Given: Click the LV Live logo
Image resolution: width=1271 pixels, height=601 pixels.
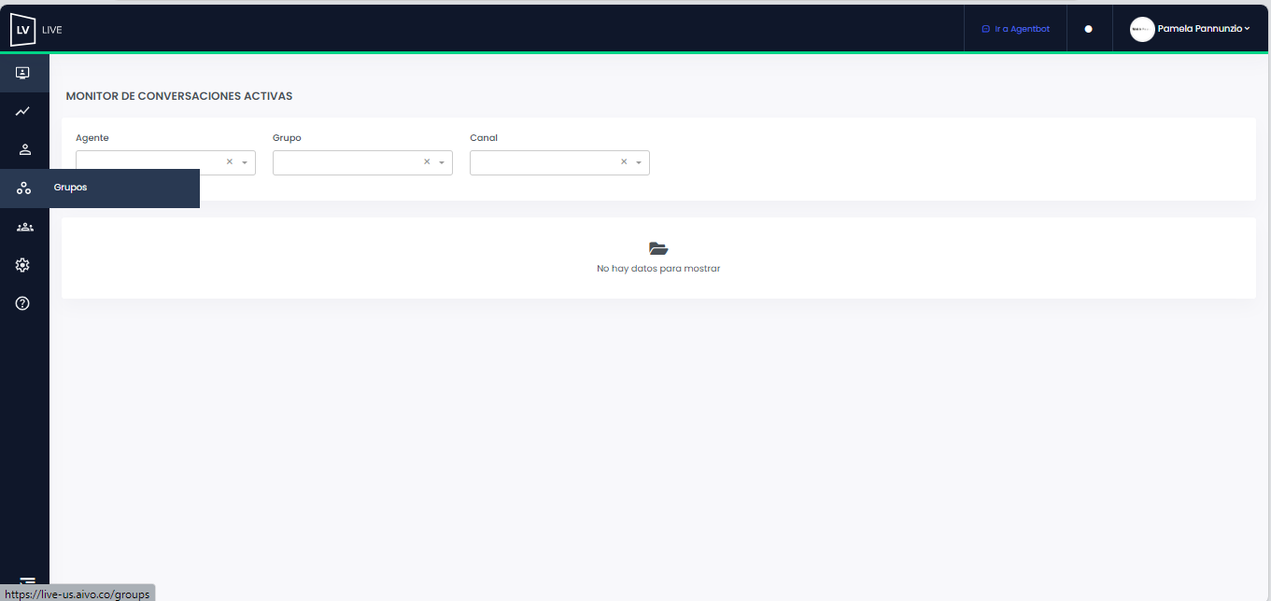Looking at the screenshot, I should (x=36, y=30).
